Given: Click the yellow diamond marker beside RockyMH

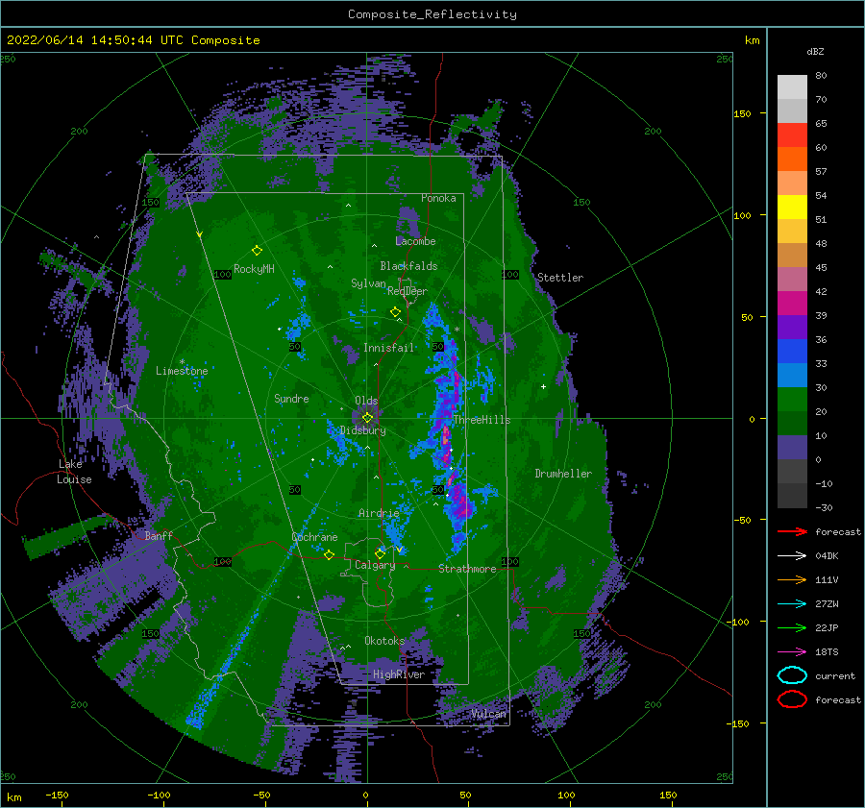Looking at the screenshot, I should click(x=257, y=251).
